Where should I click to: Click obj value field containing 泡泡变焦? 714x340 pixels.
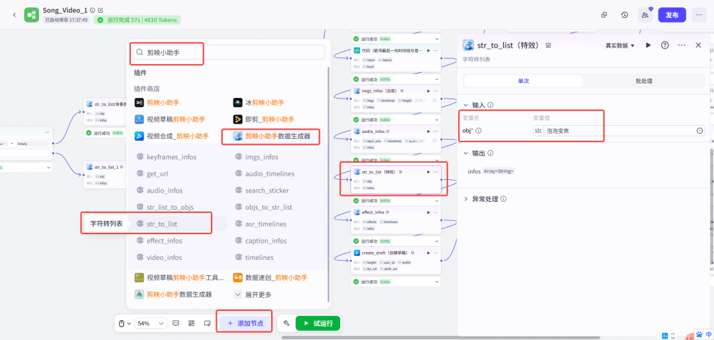(x=621, y=131)
